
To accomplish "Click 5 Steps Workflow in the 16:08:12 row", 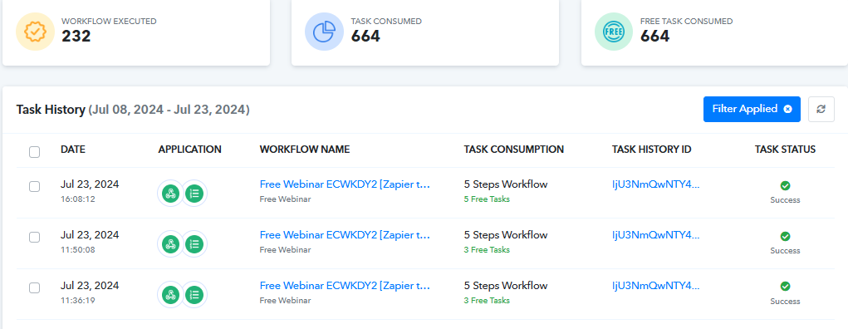I will [506, 184].
